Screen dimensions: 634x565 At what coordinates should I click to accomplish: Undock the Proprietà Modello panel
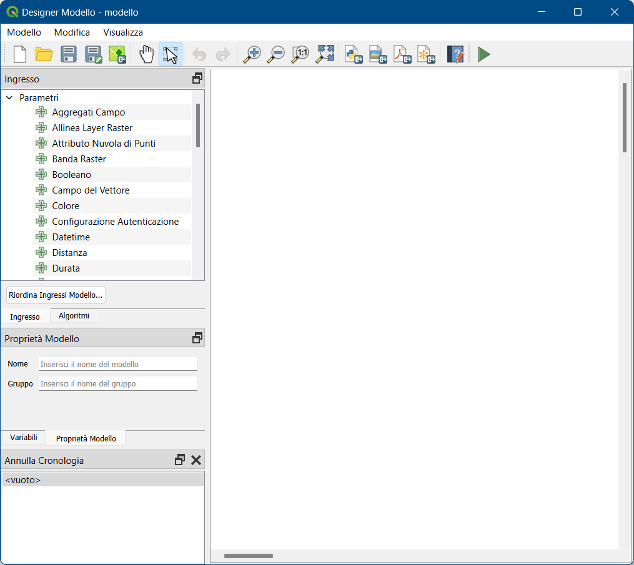(197, 338)
